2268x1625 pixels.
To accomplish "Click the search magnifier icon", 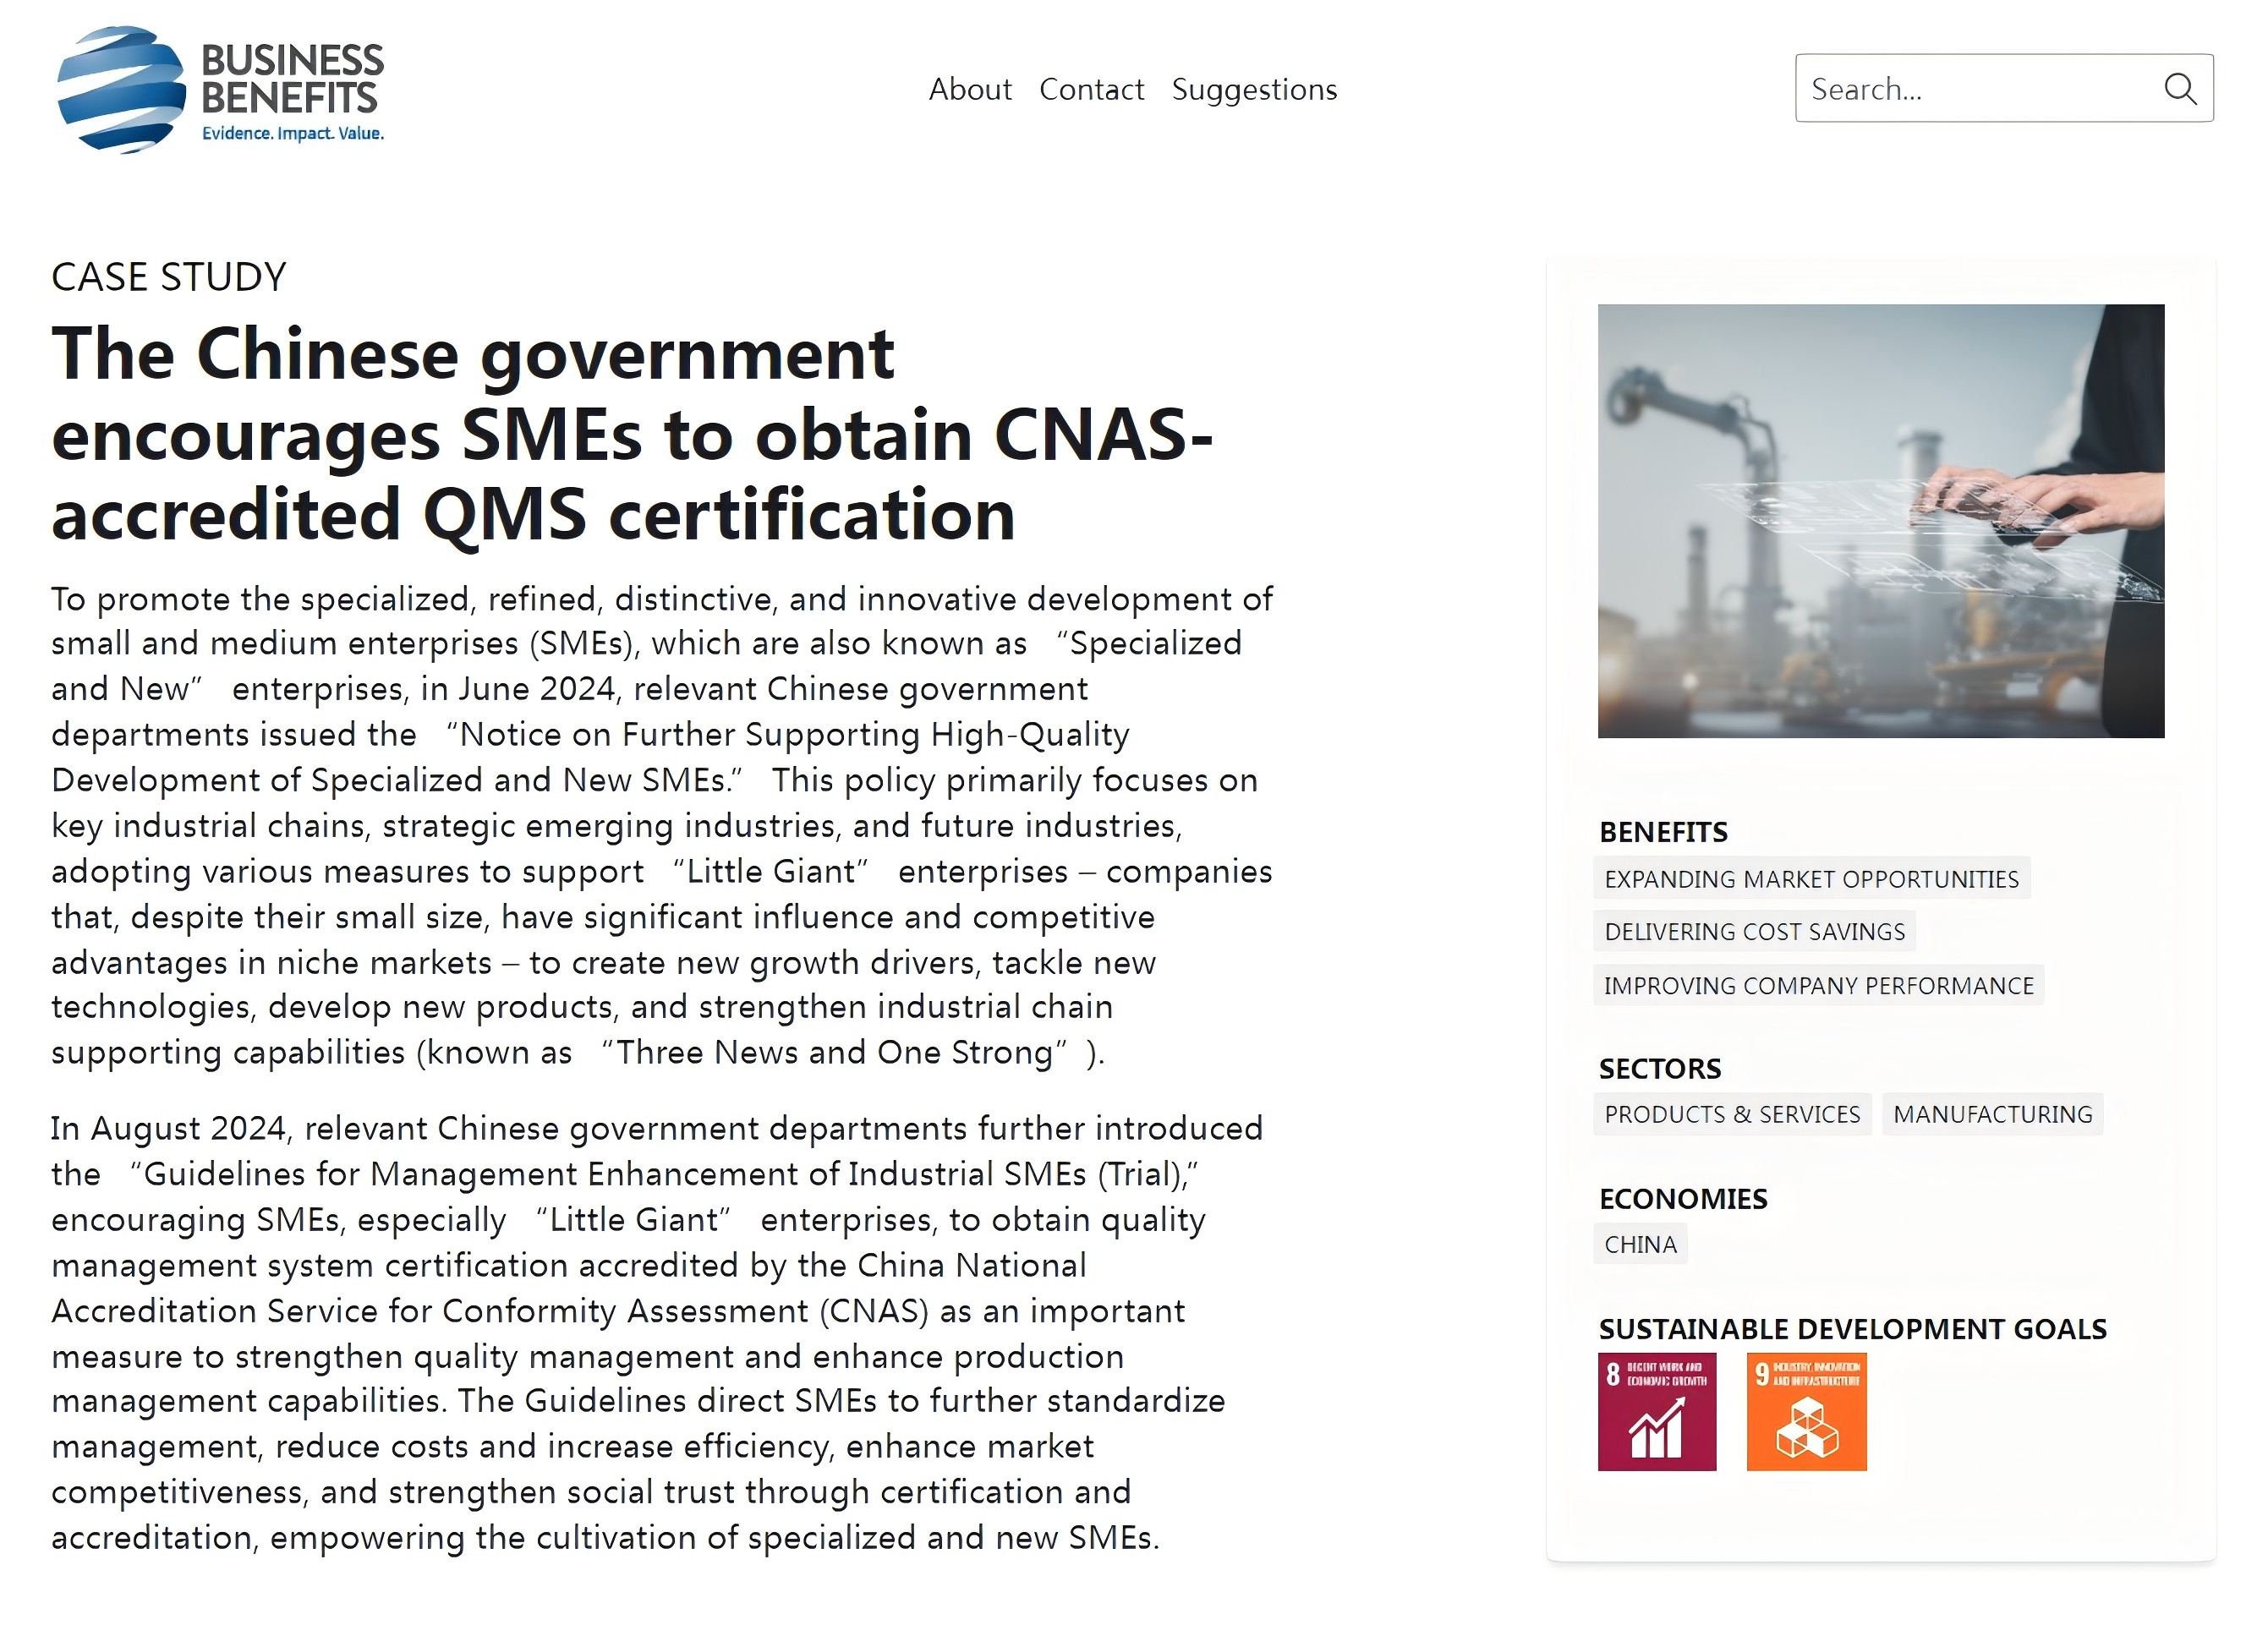I will pyautogui.click(x=2180, y=89).
